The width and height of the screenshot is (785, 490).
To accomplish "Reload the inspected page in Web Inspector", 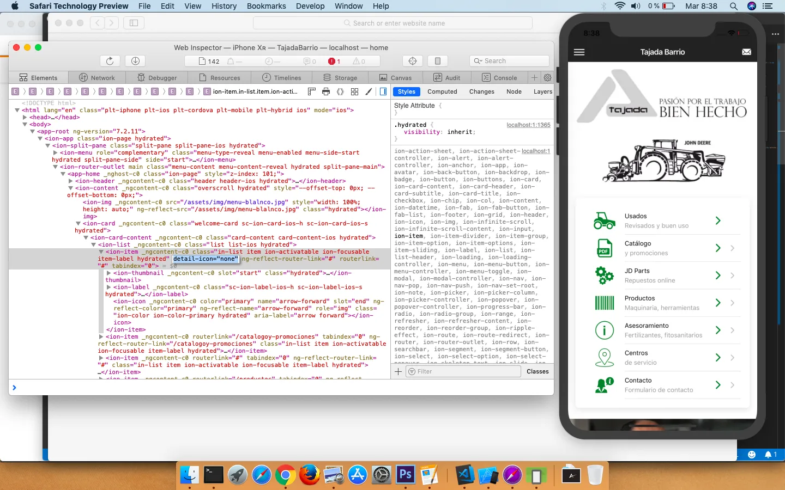I will tap(110, 61).
